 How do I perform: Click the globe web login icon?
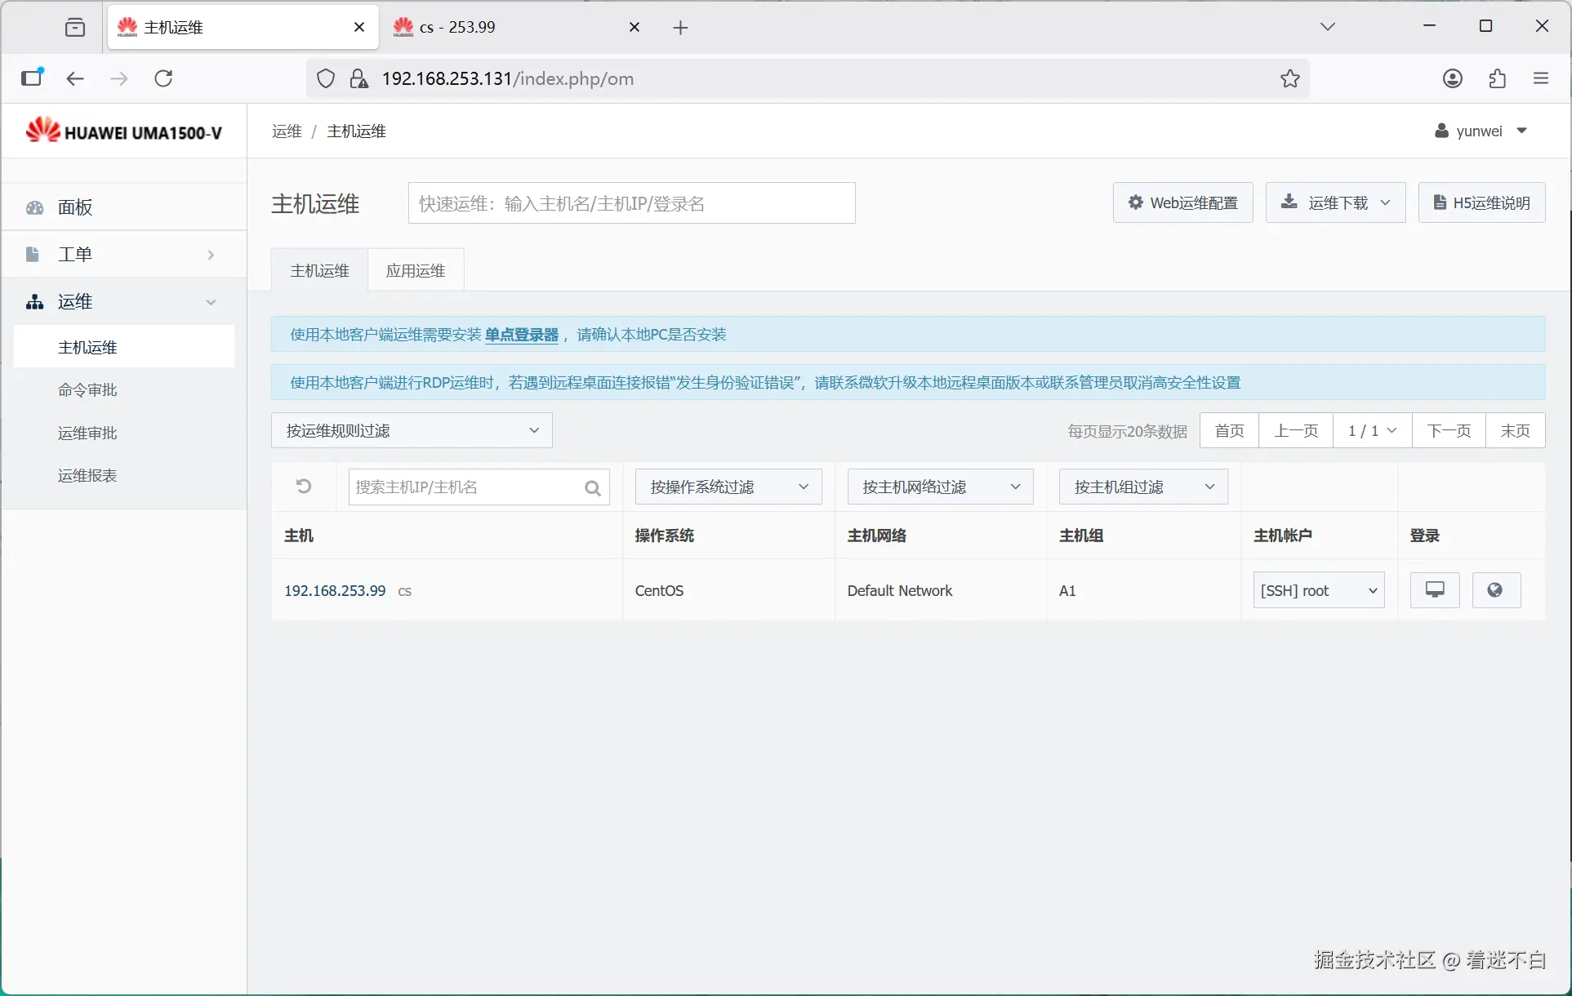coord(1495,590)
